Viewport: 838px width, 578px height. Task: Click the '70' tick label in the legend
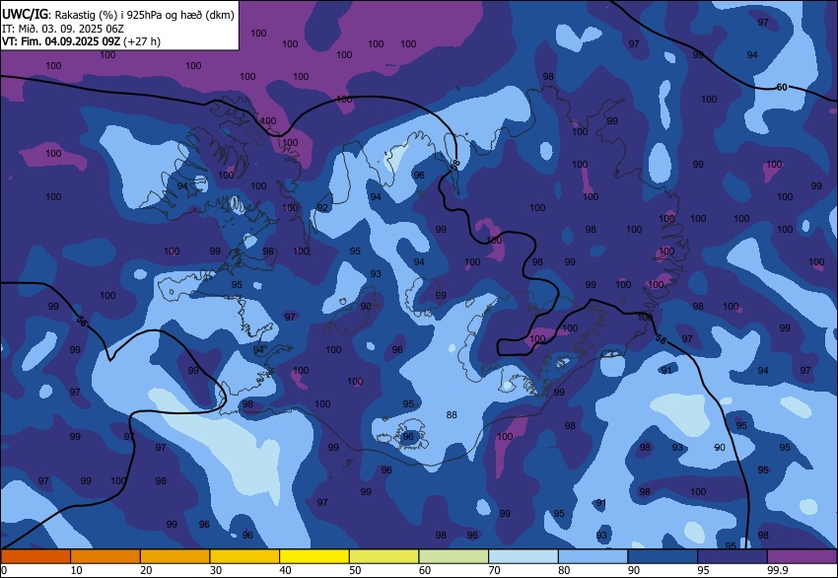[x=494, y=570]
